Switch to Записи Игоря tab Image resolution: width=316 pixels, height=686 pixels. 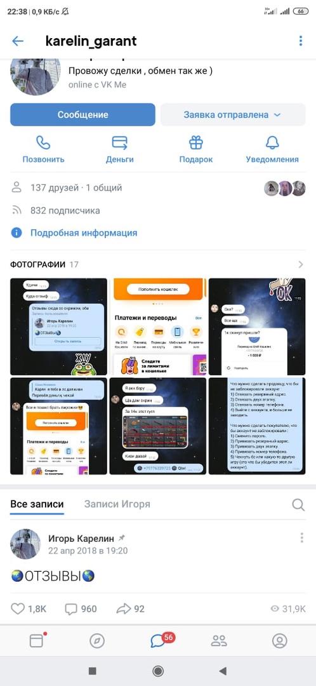point(117,504)
